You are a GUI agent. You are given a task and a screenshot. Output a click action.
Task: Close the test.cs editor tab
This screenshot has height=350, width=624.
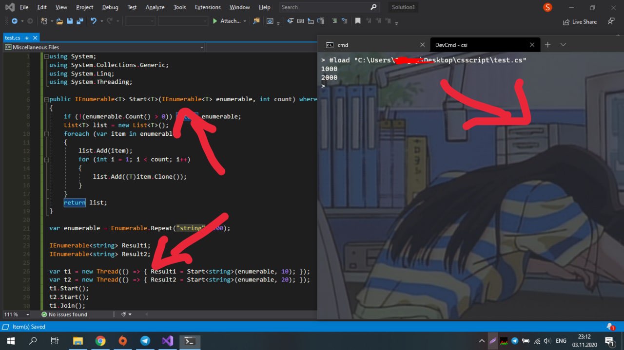(x=35, y=37)
